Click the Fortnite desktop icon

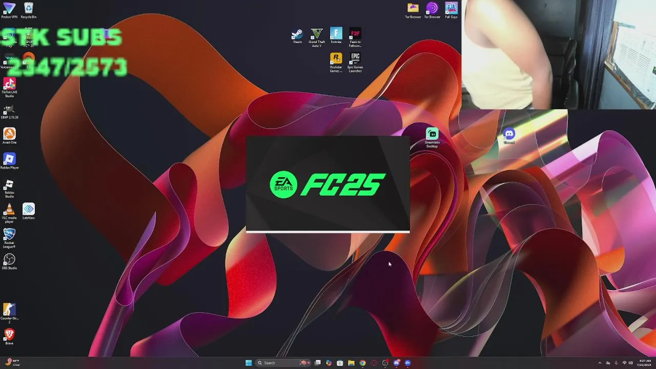[336, 35]
